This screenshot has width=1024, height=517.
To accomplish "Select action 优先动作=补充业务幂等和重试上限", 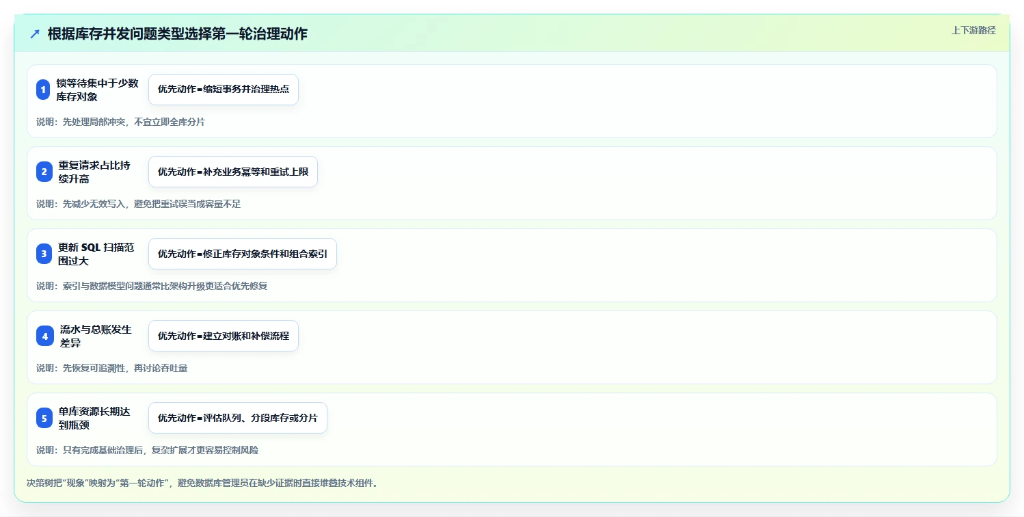I will [233, 172].
